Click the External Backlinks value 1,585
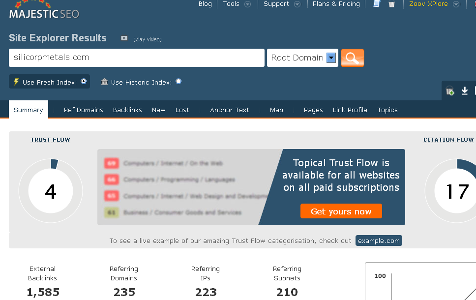This screenshot has width=476, height=300. [x=43, y=292]
